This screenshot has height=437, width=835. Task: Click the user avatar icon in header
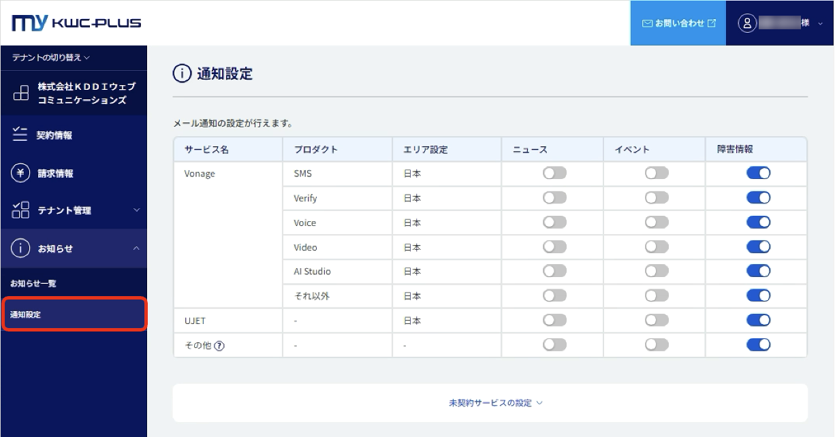[x=747, y=23]
